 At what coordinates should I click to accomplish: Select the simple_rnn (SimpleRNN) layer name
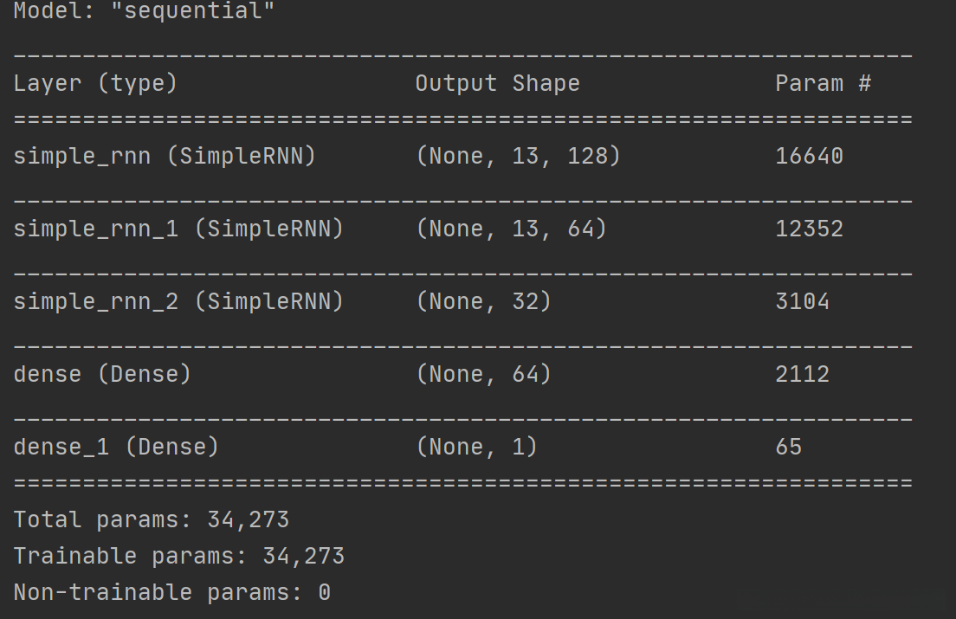(165, 157)
